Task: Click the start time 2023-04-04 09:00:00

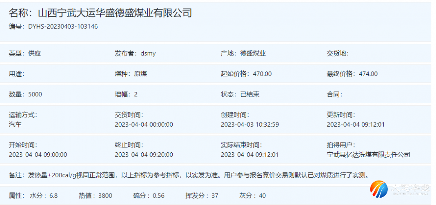Action: (38, 155)
